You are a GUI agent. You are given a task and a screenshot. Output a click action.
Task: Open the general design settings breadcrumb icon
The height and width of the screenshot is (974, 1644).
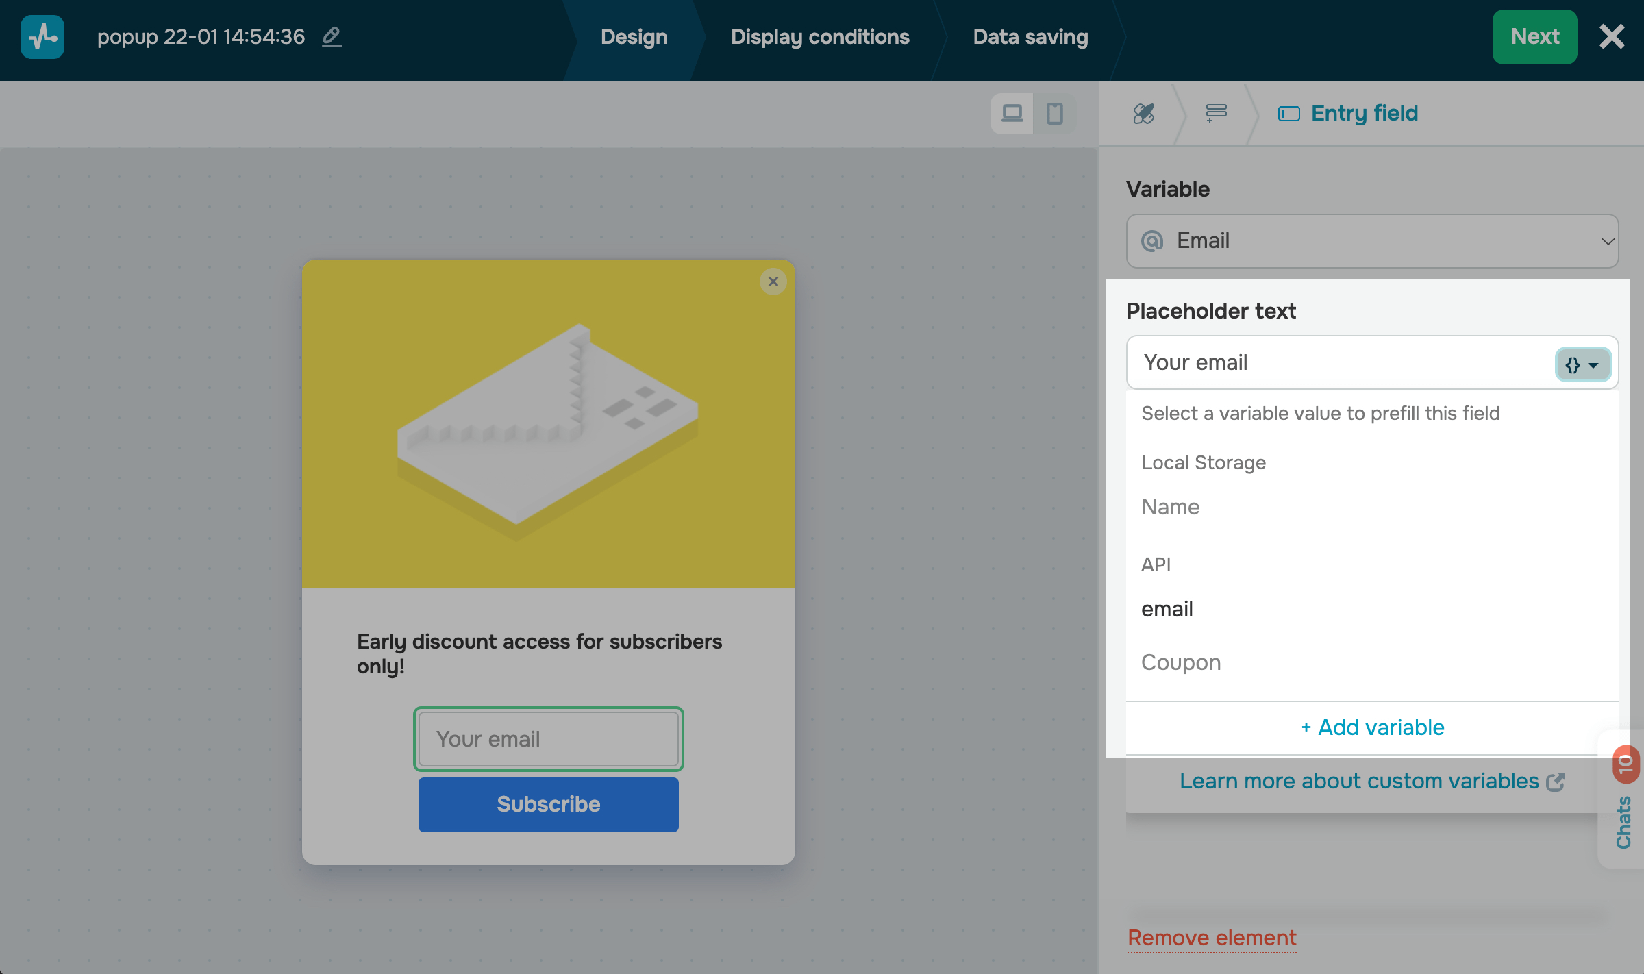[1143, 113]
